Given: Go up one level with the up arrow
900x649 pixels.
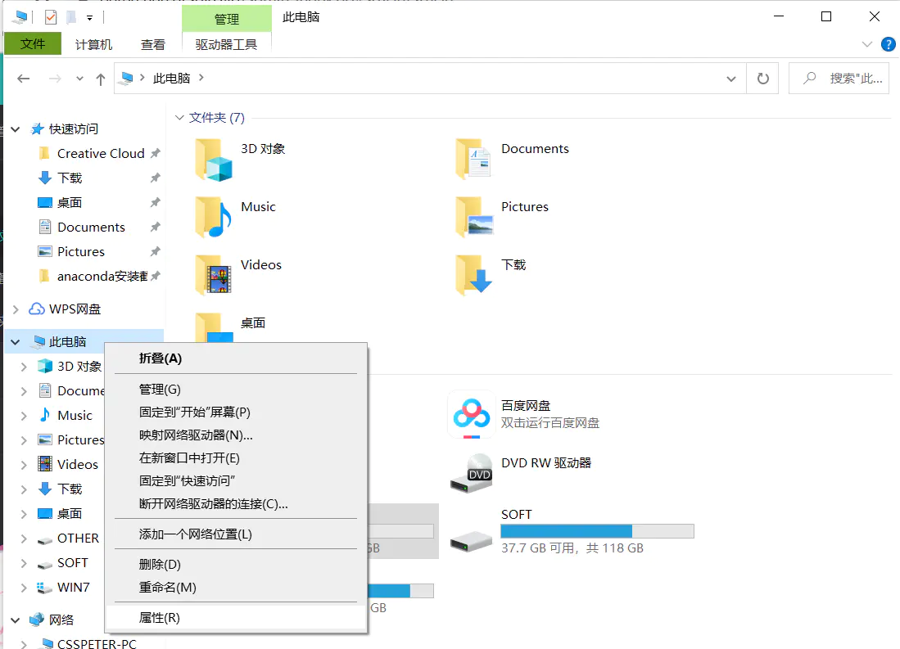Looking at the screenshot, I should [x=101, y=79].
